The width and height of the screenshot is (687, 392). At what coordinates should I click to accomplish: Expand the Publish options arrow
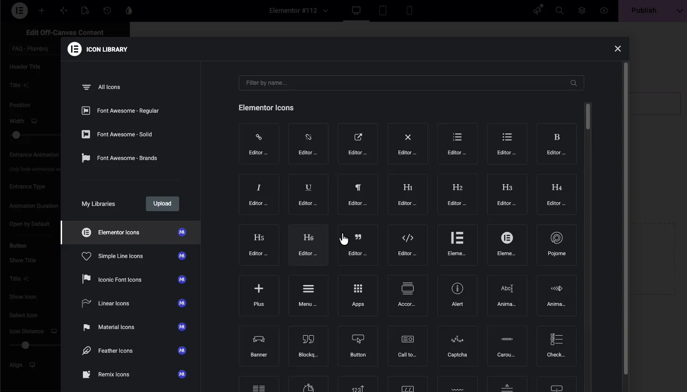pos(680,10)
